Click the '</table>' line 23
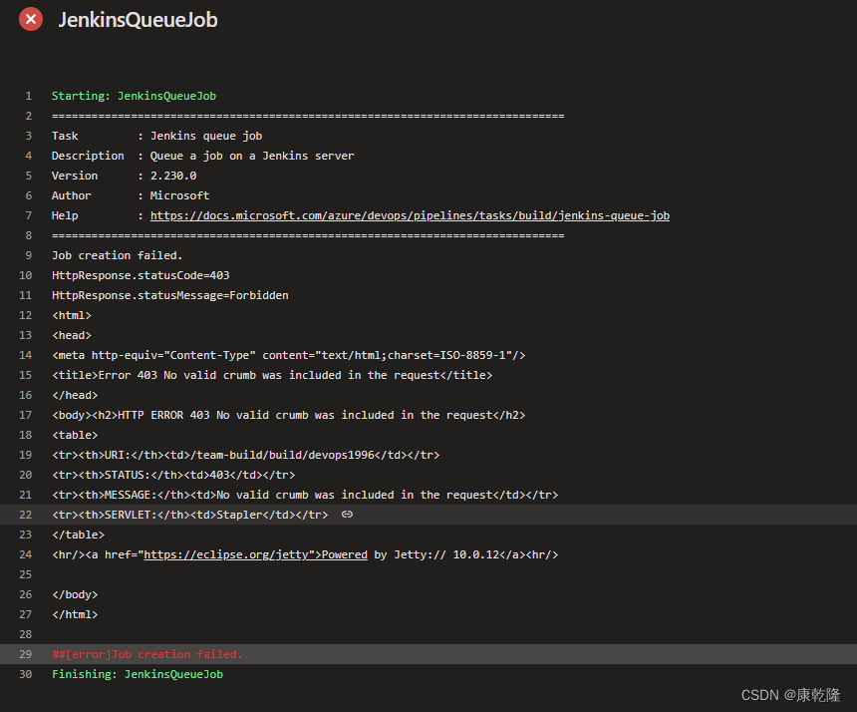The height and width of the screenshot is (712, 857). (78, 534)
